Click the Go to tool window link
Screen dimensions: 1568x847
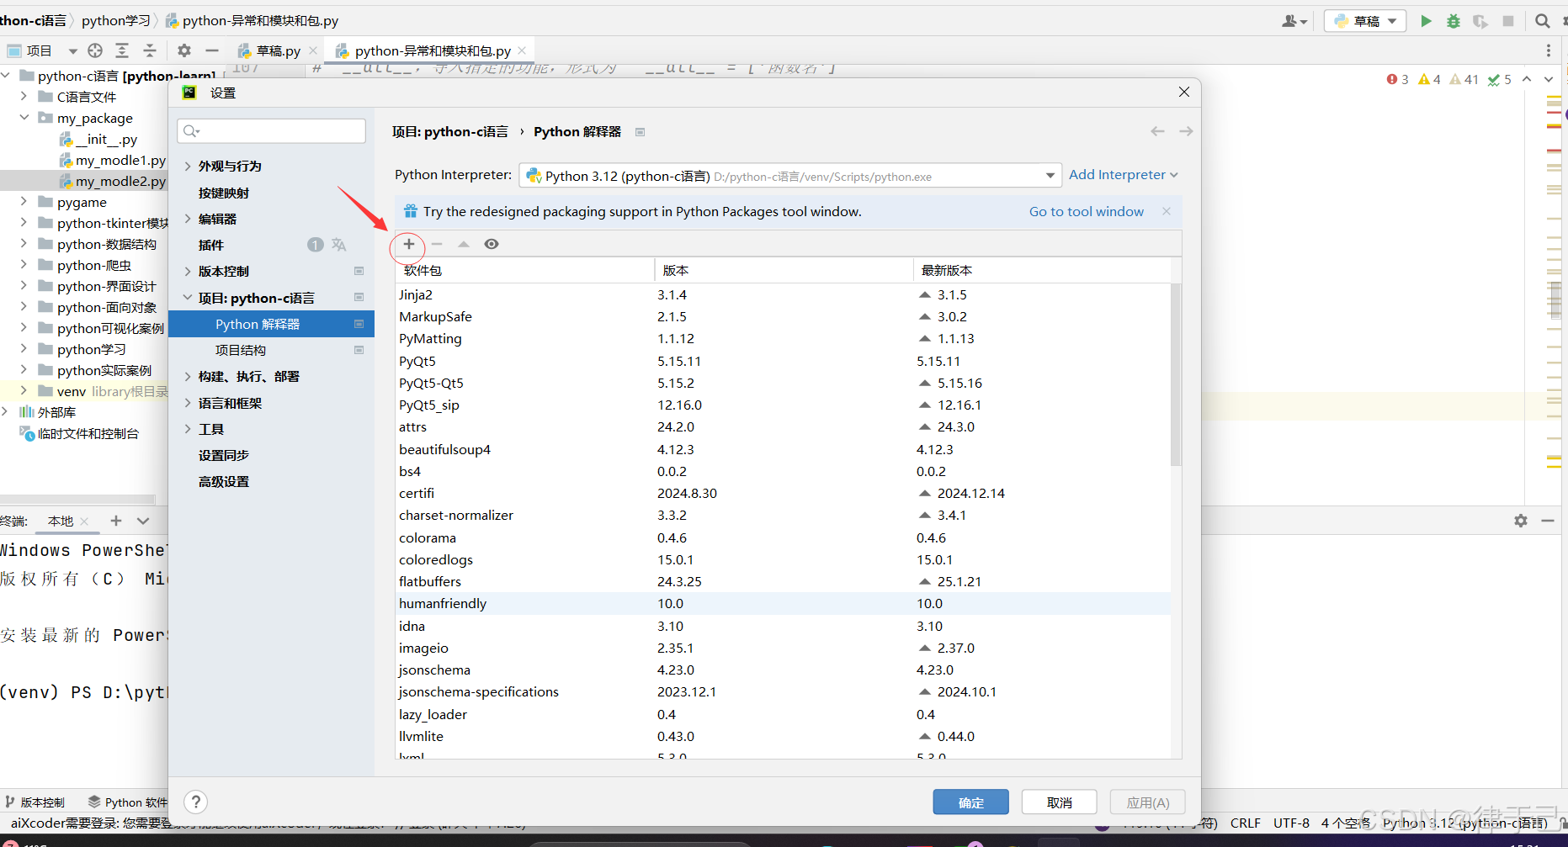coord(1087,211)
